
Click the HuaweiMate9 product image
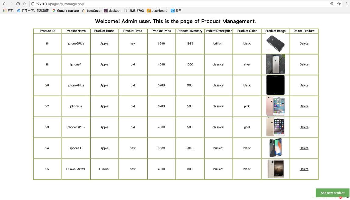tap(275, 169)
